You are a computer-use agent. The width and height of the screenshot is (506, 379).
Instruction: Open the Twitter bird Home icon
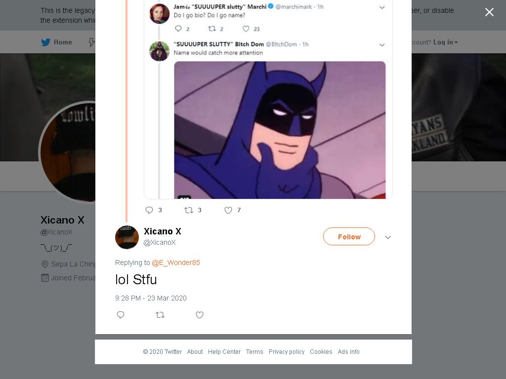click(46, 42)
